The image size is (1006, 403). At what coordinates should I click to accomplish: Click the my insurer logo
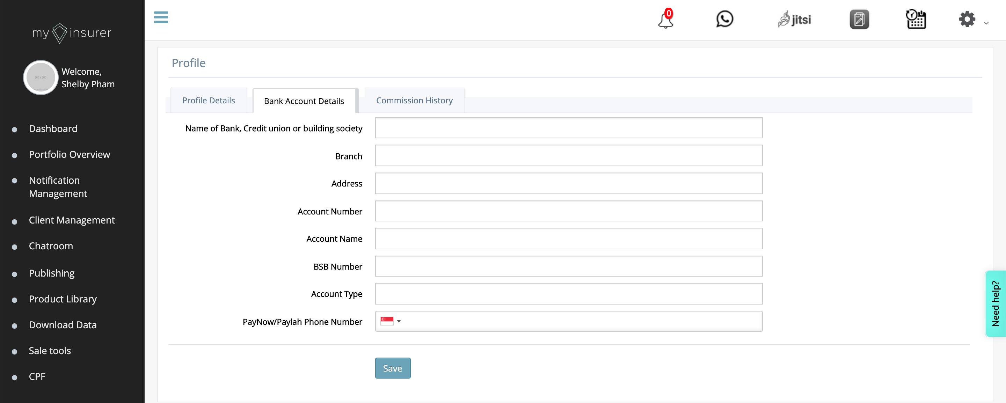click(72, 33)
